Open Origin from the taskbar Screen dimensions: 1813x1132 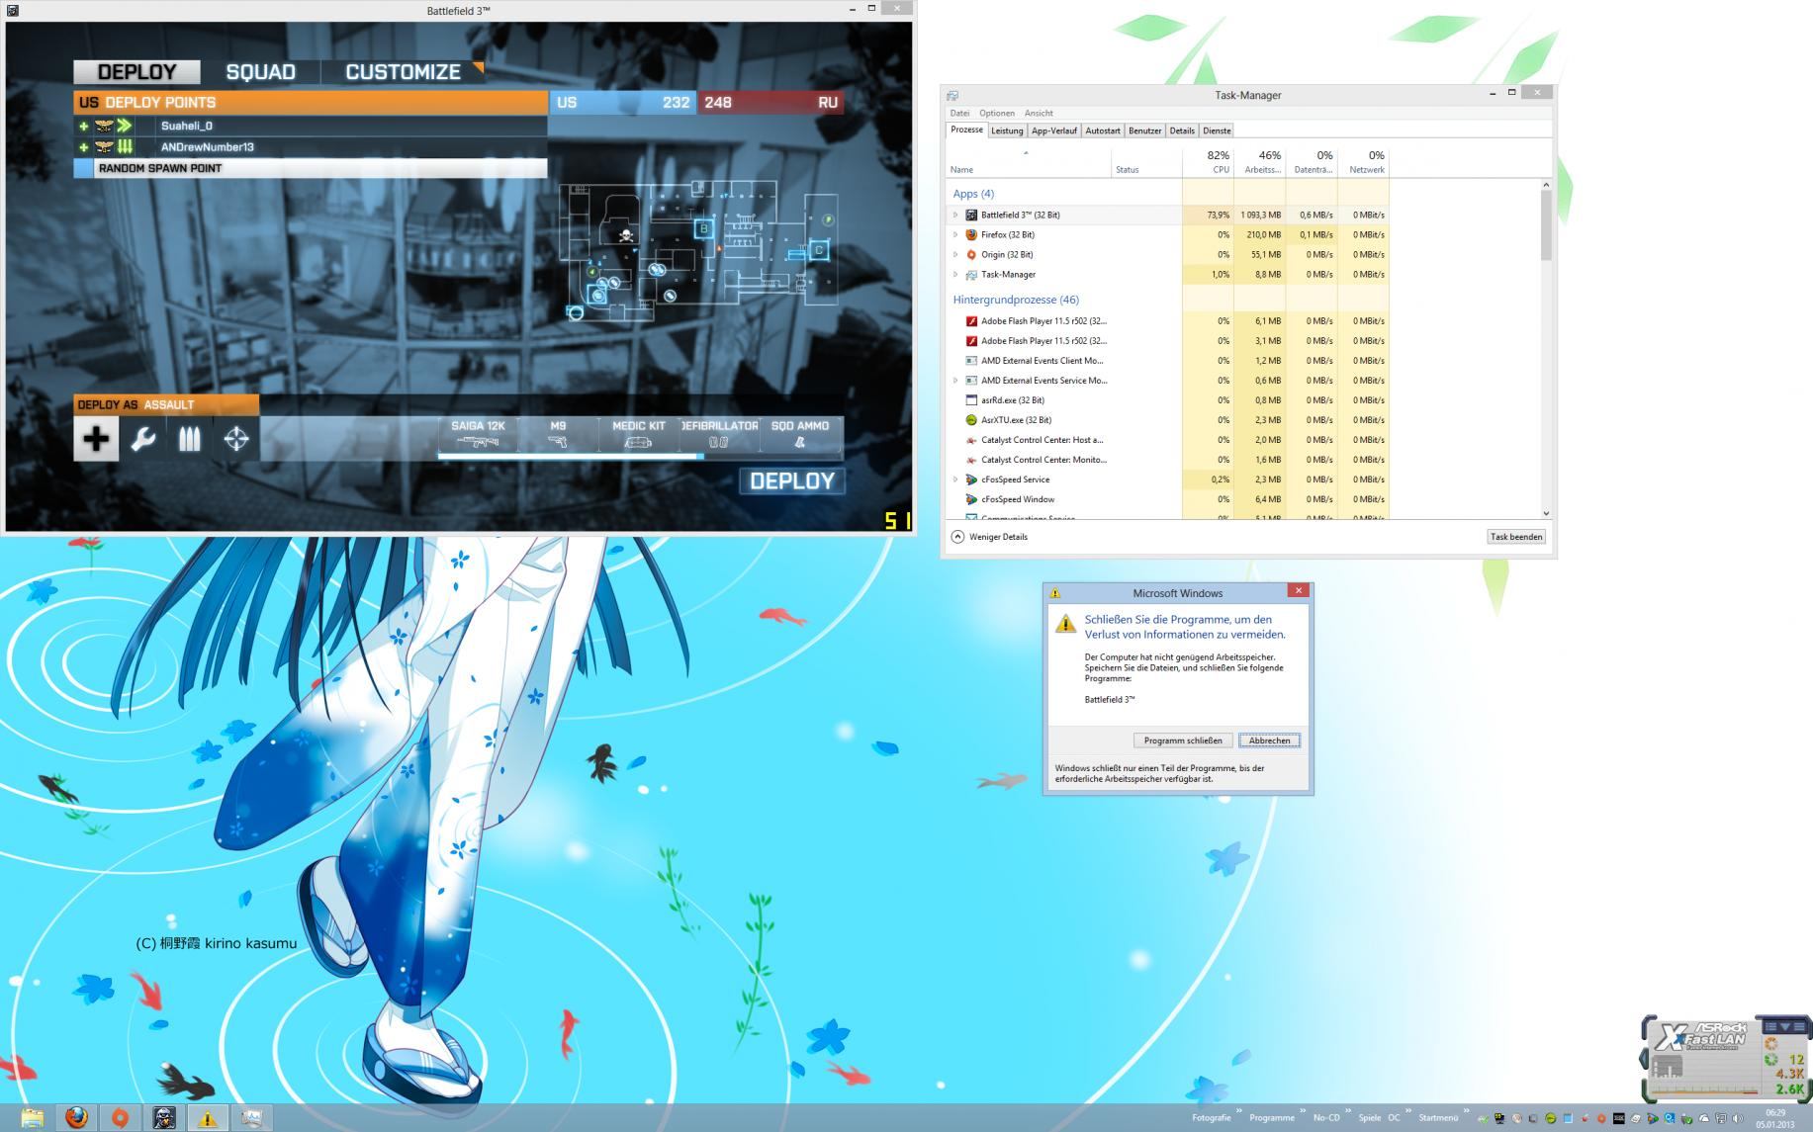[x=120, y=1117]
